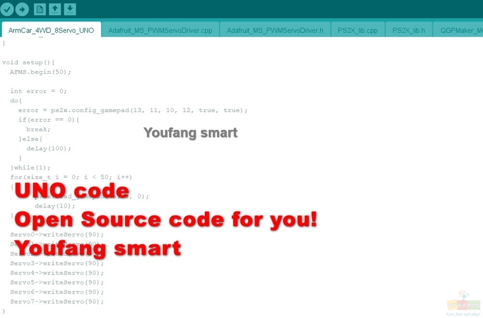Save the sketch with the down-arrow icon
The image size is (483, 318).
click(70, 9)
